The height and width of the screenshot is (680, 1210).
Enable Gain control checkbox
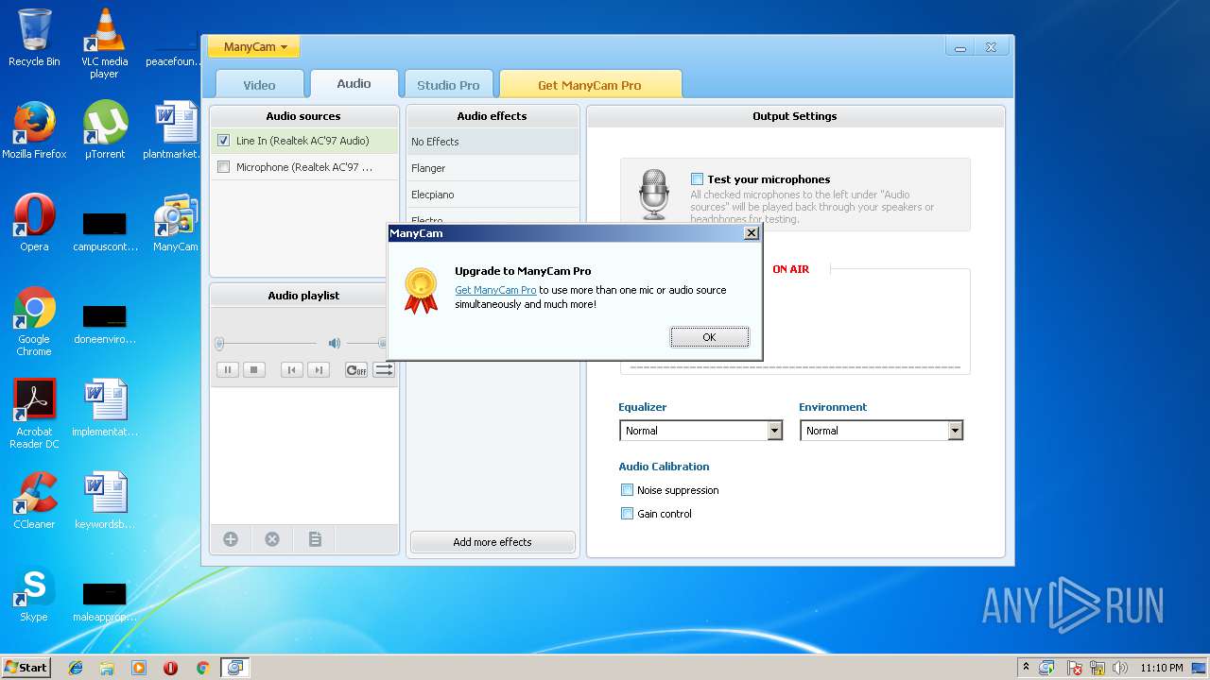point(627,514)
